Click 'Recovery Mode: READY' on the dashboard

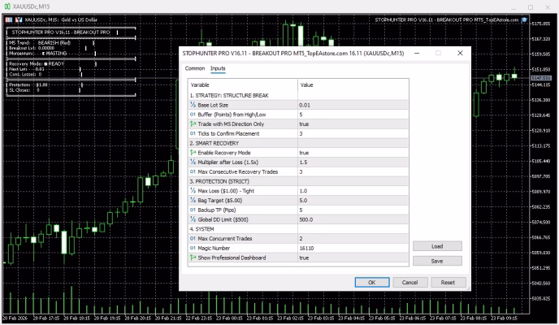pos(37,64)
